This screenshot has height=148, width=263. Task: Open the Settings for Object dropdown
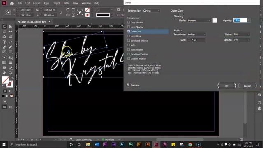(x=151, y=11)
